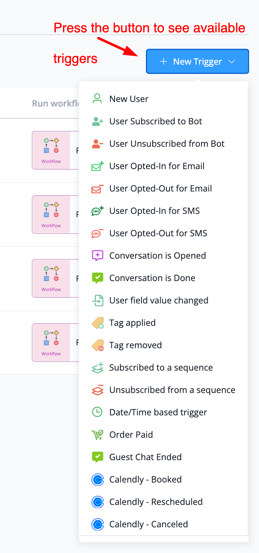
Task: Pick Calendly - Canceled trigger
Action: (149, 524)
